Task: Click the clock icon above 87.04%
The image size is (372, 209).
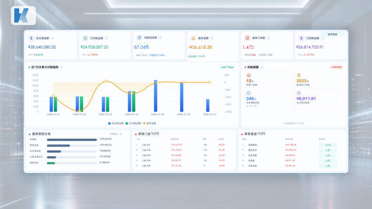Action: point(139,38)
